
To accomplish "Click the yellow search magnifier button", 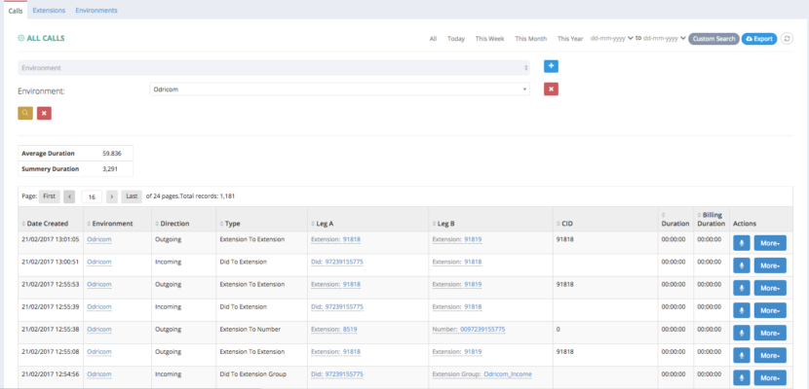I will 25,113.
